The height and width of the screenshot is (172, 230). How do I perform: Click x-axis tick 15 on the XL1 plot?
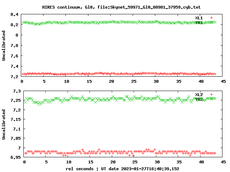click(x=89, y=81)
